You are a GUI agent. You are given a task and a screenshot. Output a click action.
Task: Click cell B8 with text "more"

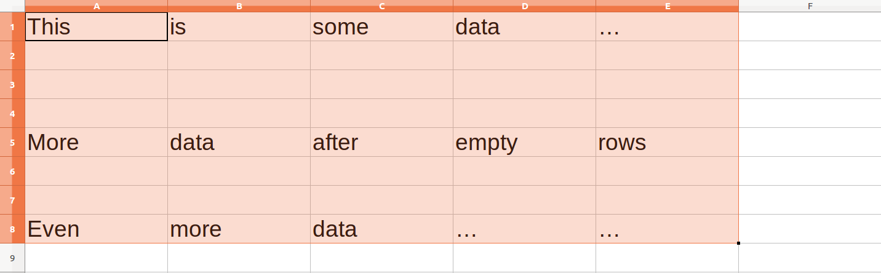click(x=239, y=229)
